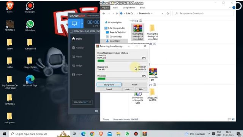Select Downloads in navigation pane
Image resolution: width=243 pixels, height=137 pixels.
tap(114, 41)
